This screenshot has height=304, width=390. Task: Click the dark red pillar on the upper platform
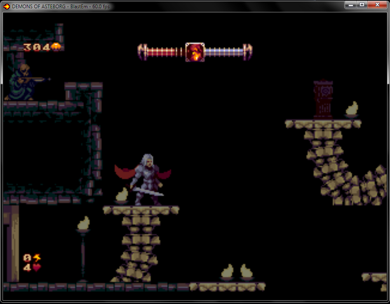pos(323,99)
